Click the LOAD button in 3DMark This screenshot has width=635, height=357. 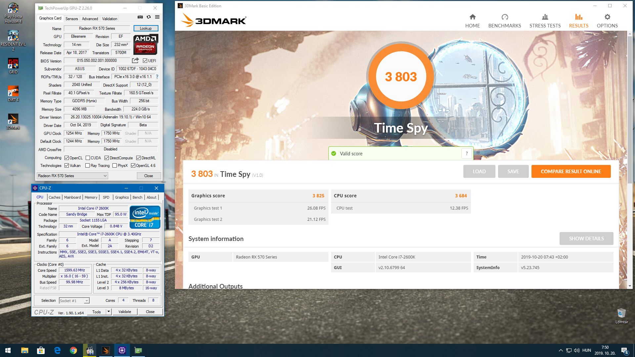[x=479, y=171]
